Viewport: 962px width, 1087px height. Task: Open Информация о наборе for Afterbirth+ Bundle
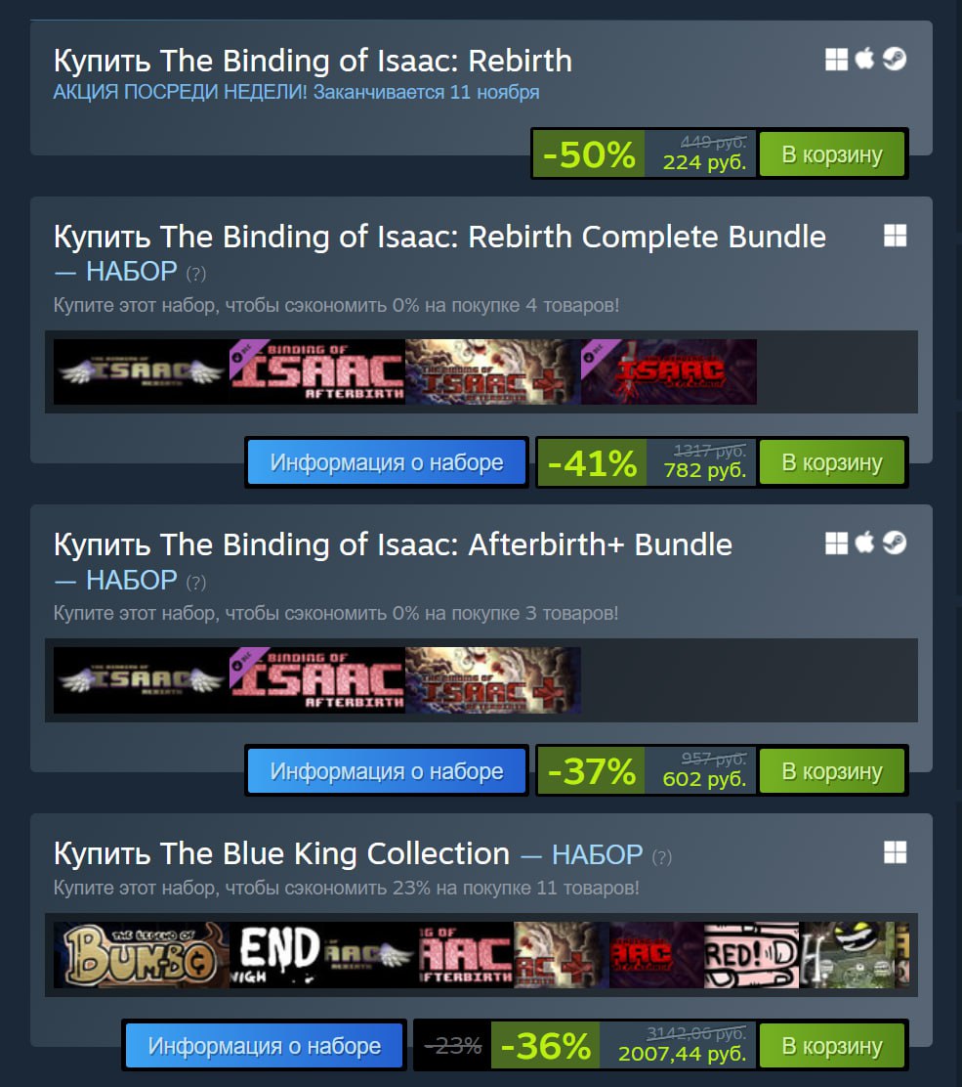[387, 771]
